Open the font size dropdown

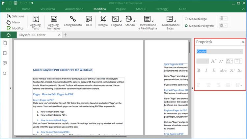click(203, 61)
